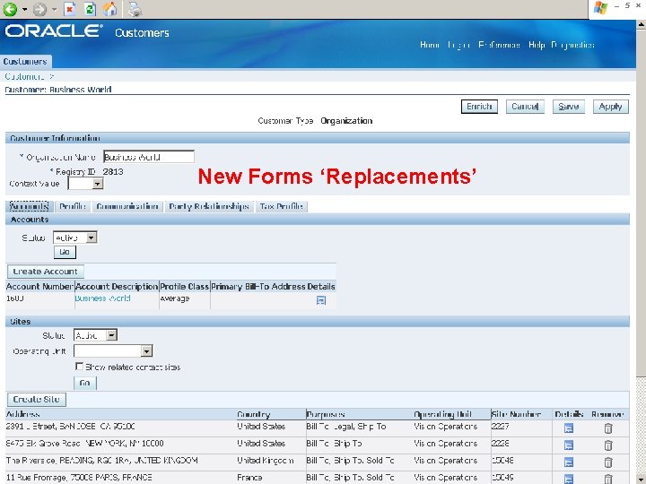Click the browser Forward arrow button
Image resolution: width=646 pixels, height=484 pixels.
[x=39, y=9]
